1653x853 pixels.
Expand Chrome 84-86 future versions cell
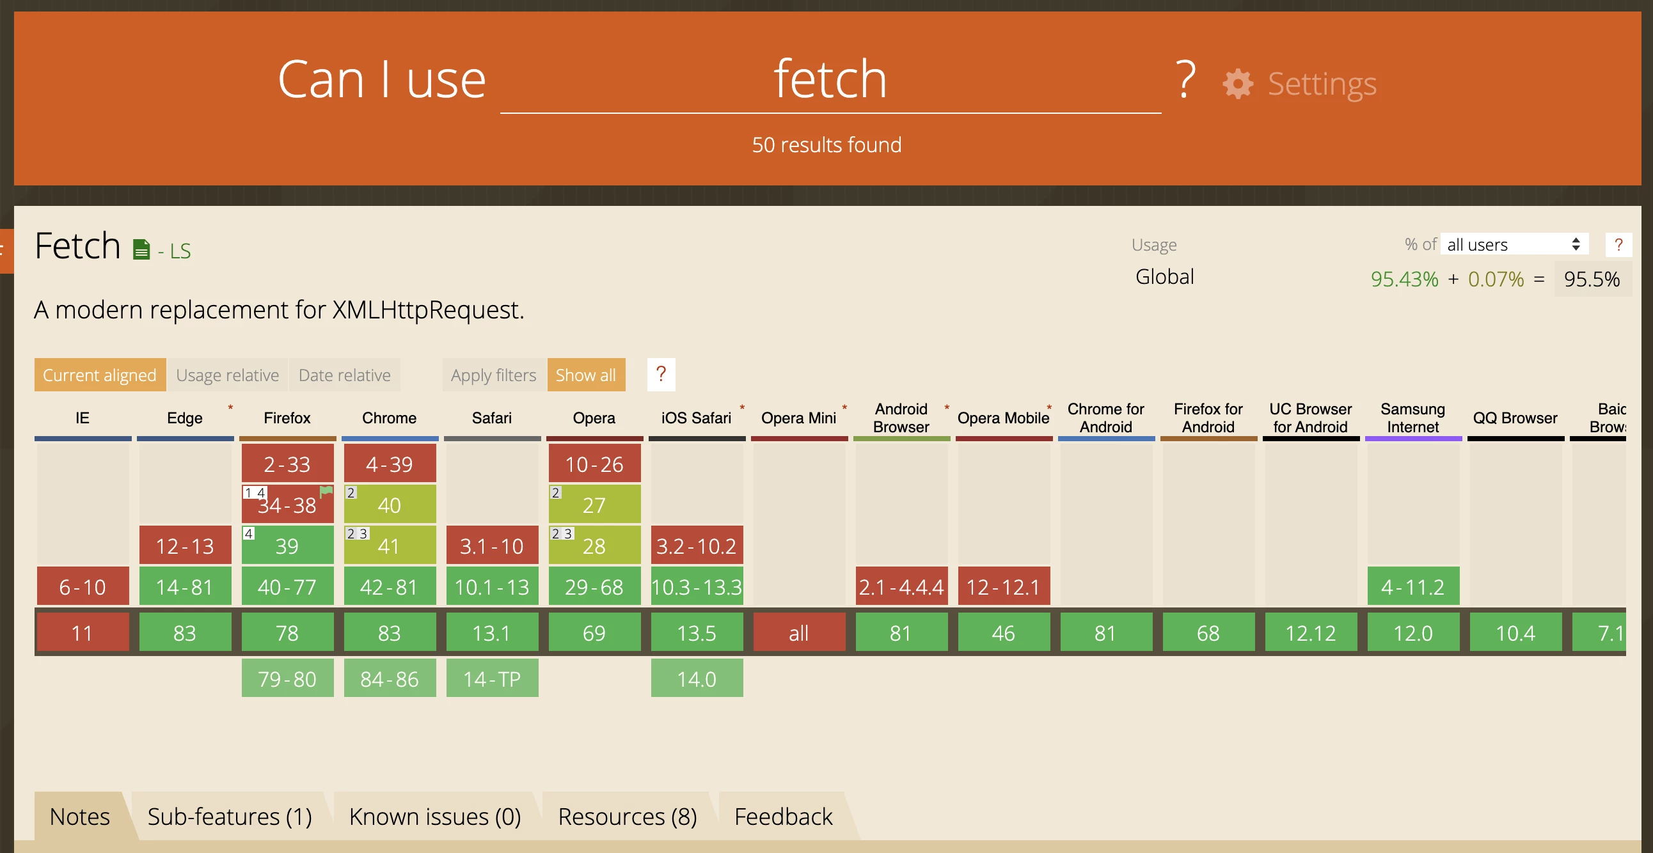coord(390,678)
